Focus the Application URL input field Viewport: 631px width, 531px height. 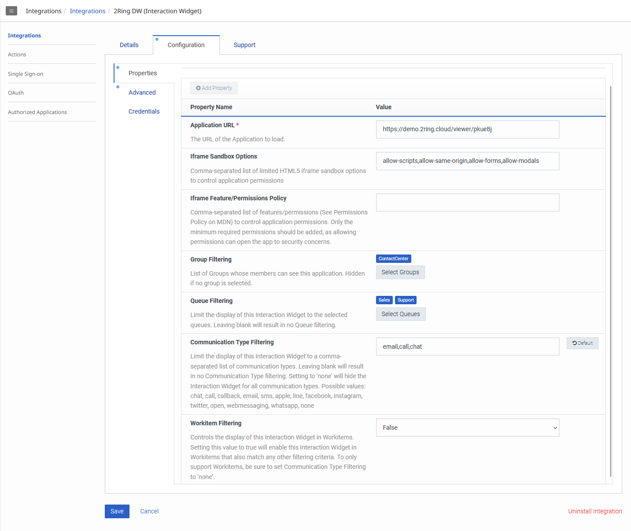467,129
